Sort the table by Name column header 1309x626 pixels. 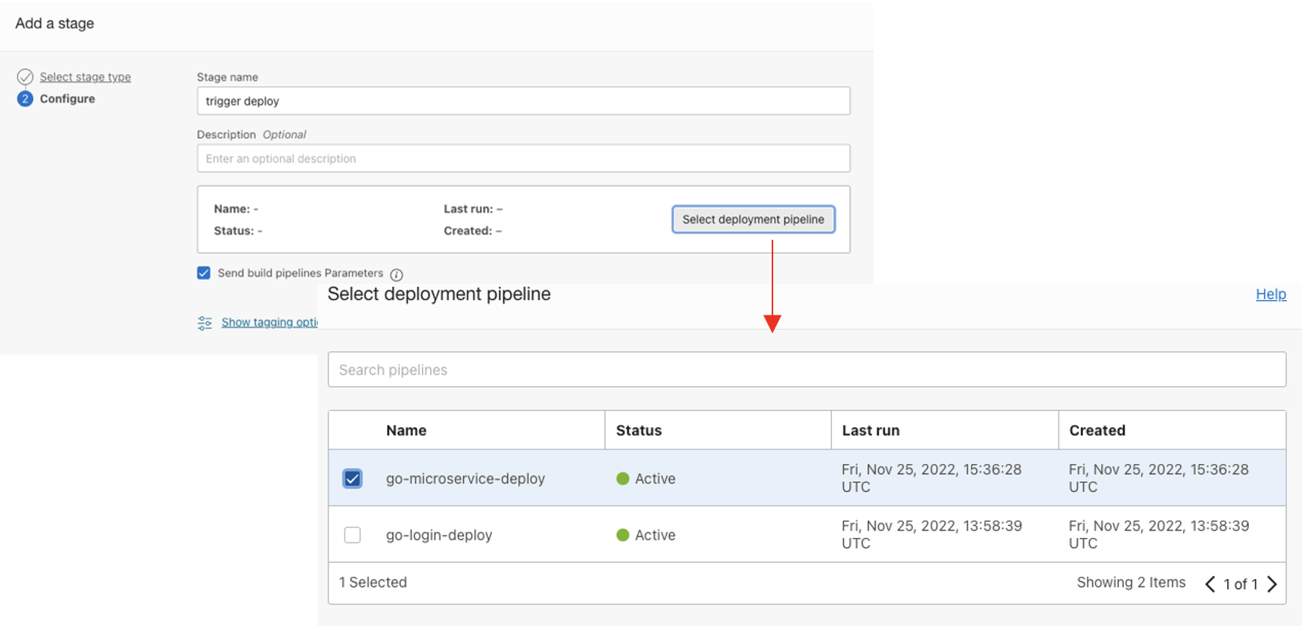point(406,430)
